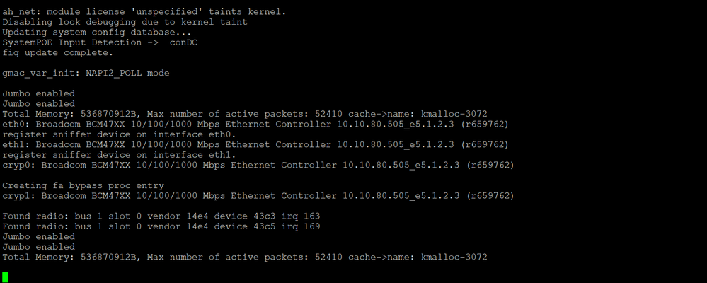Click 'Disabling lock debugging due to kernel taint'
This screenshot has width=707, height=283.
tap(125, 22)
